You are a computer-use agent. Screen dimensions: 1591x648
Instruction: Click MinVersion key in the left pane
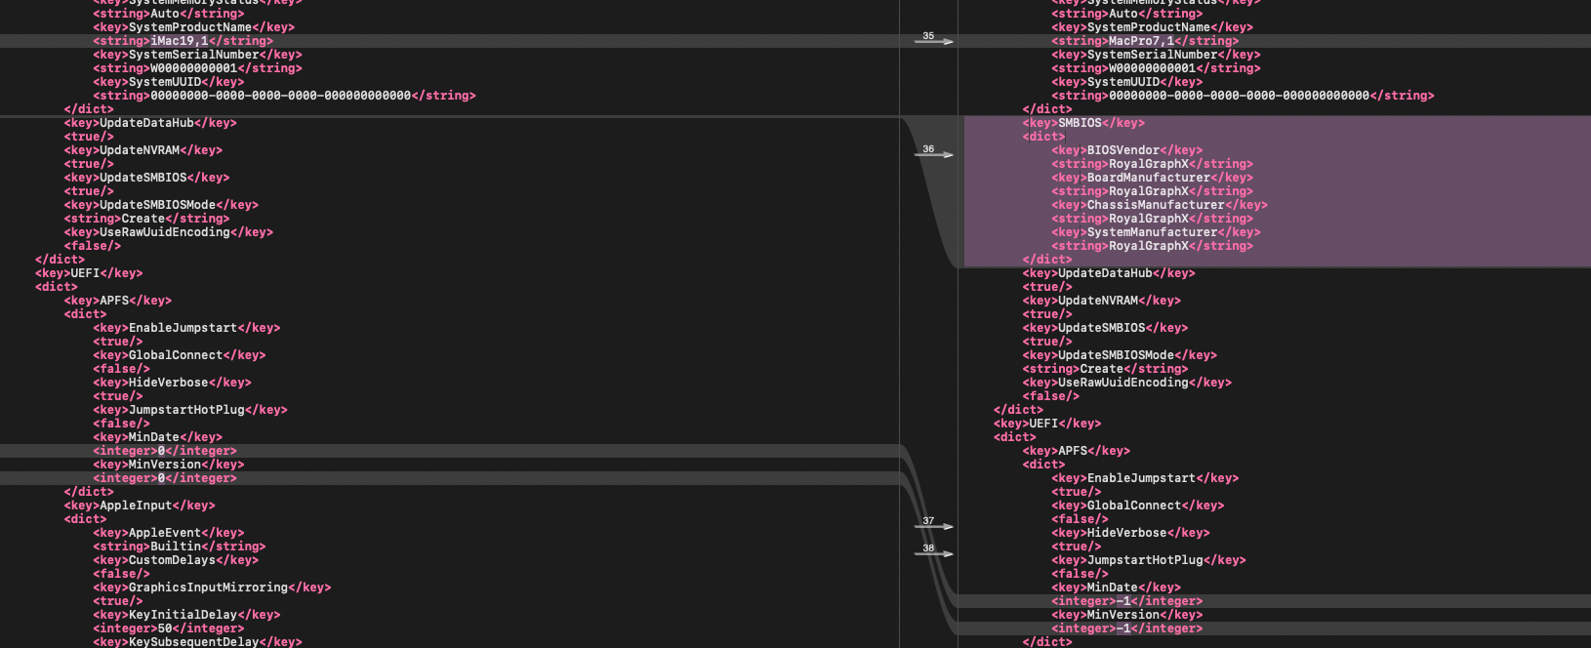point(169,465)
